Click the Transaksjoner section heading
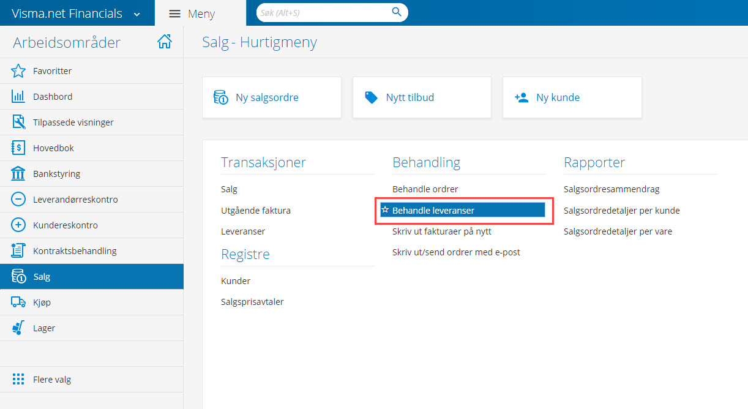 (263, 162)
